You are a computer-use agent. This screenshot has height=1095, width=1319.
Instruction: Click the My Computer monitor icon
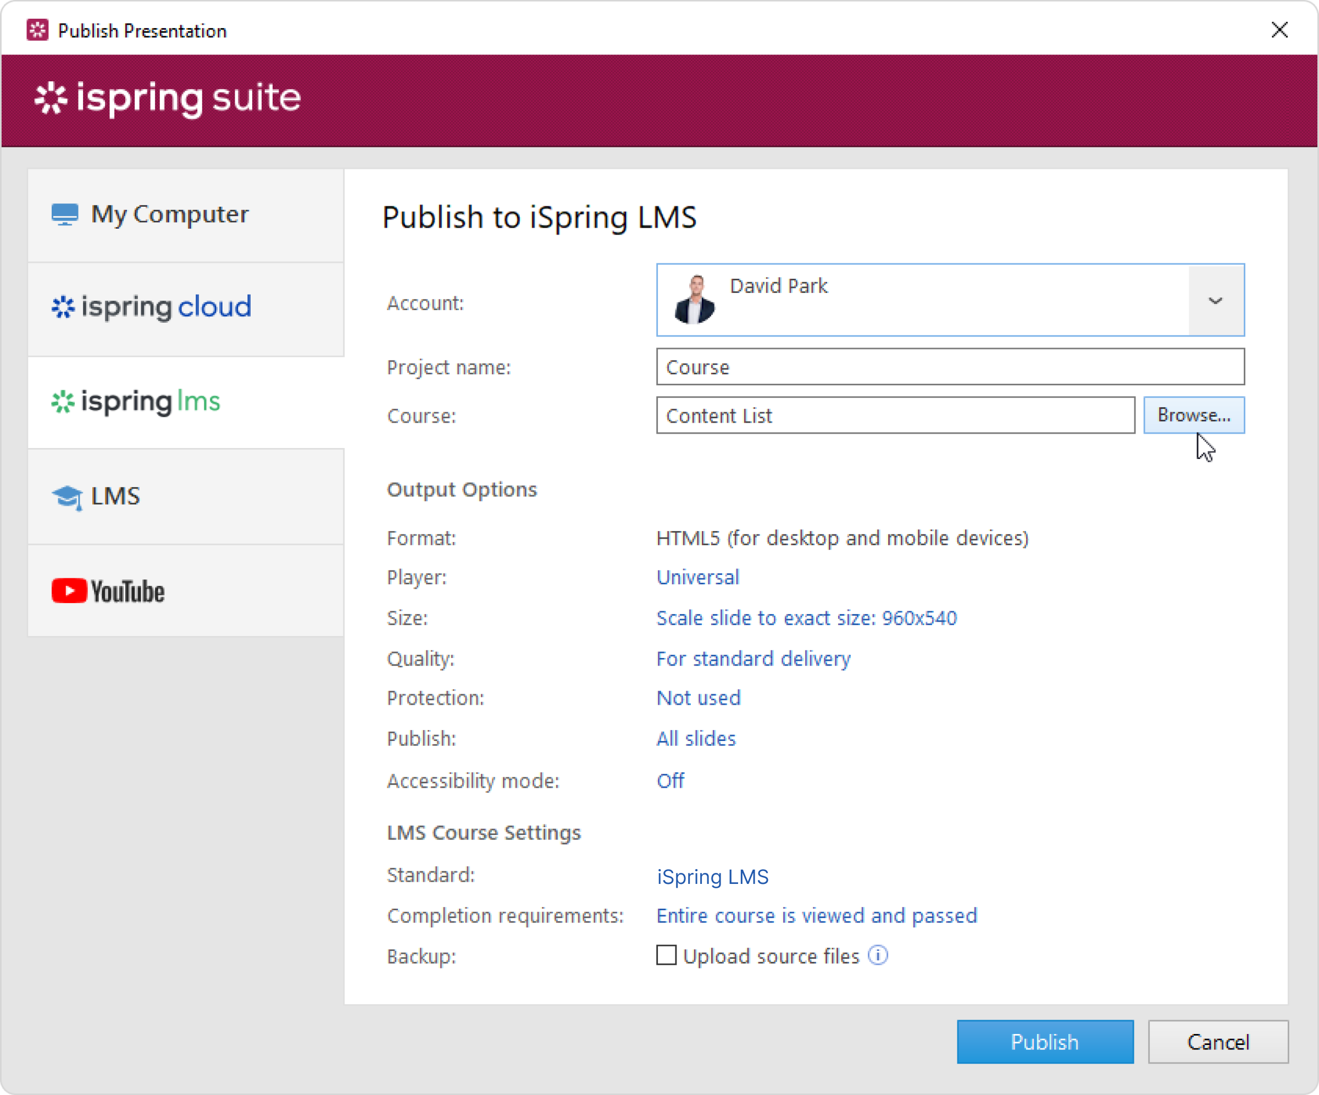(65, 215)
